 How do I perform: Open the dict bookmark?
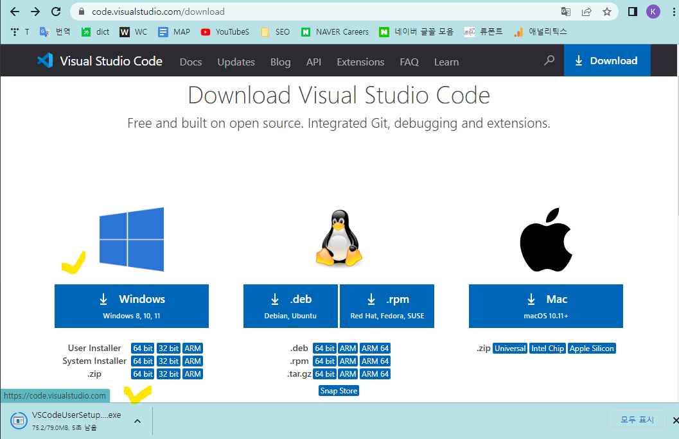[x=96, y=31]
